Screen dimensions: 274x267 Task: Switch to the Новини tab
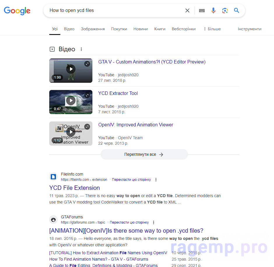pos(140,29)
